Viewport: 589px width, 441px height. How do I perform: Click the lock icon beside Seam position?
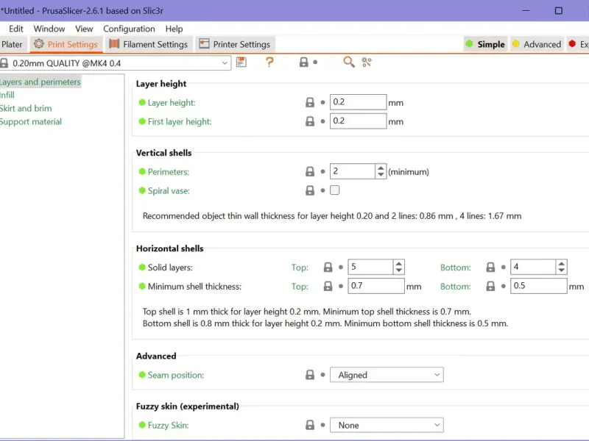(x=309, y=375)
